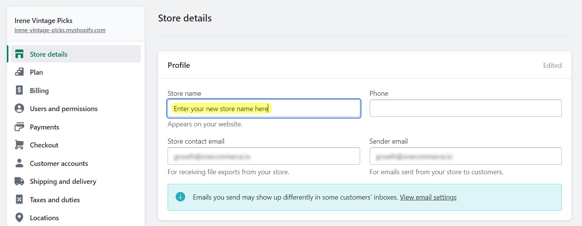This screenshot has width=582, height=226.
Task: Open Locations via the pin icon
Action: click(19, 217)
